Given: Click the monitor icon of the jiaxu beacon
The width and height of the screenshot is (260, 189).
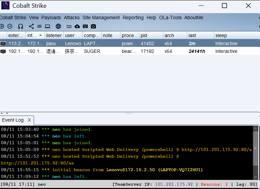Looking at the screenshot, I should (x=3, y=44).
